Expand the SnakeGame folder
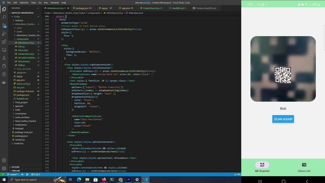 pyautogui.click(x=21, y=125)
